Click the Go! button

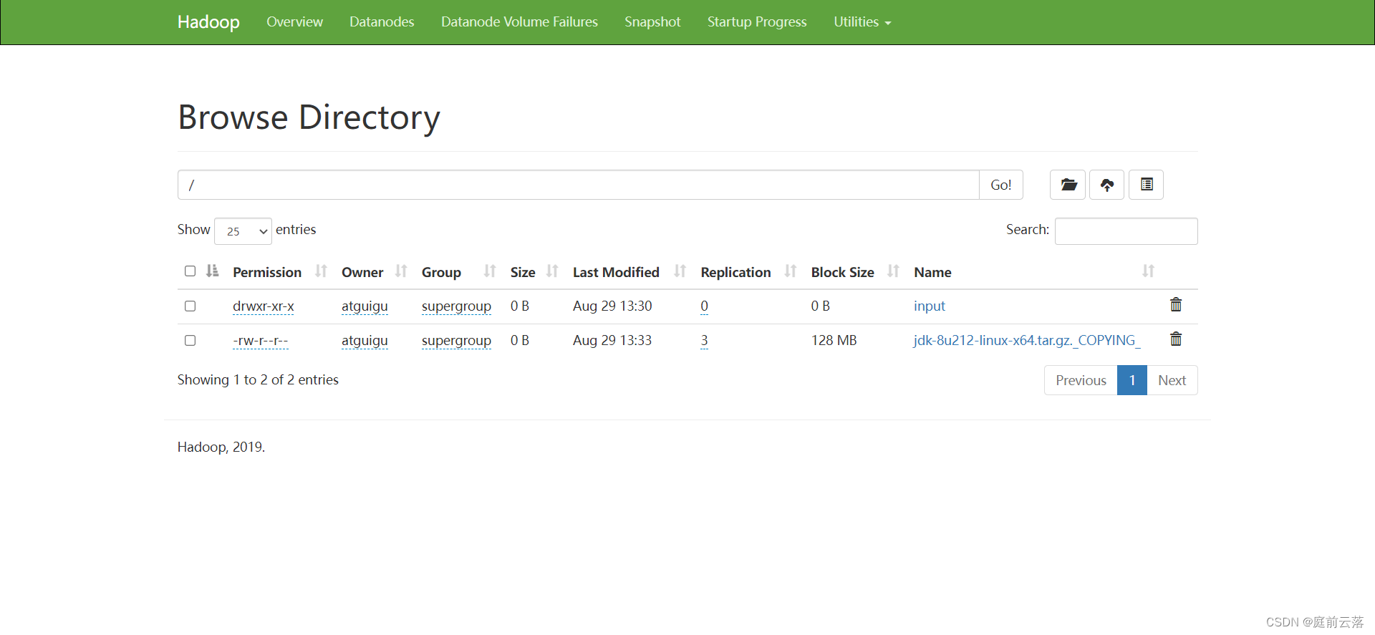coord(1000,185)
